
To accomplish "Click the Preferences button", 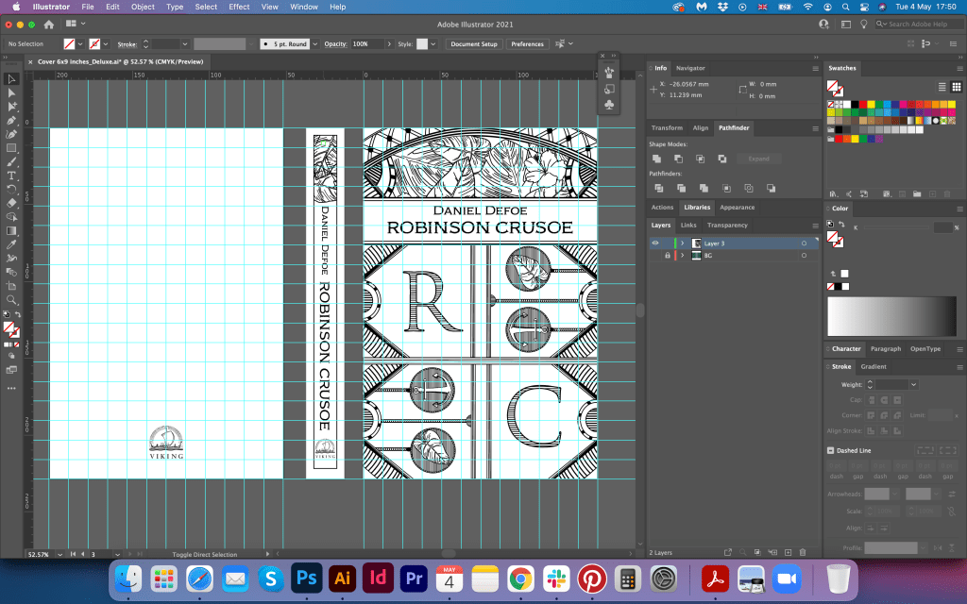I will [x=527, y=44].
